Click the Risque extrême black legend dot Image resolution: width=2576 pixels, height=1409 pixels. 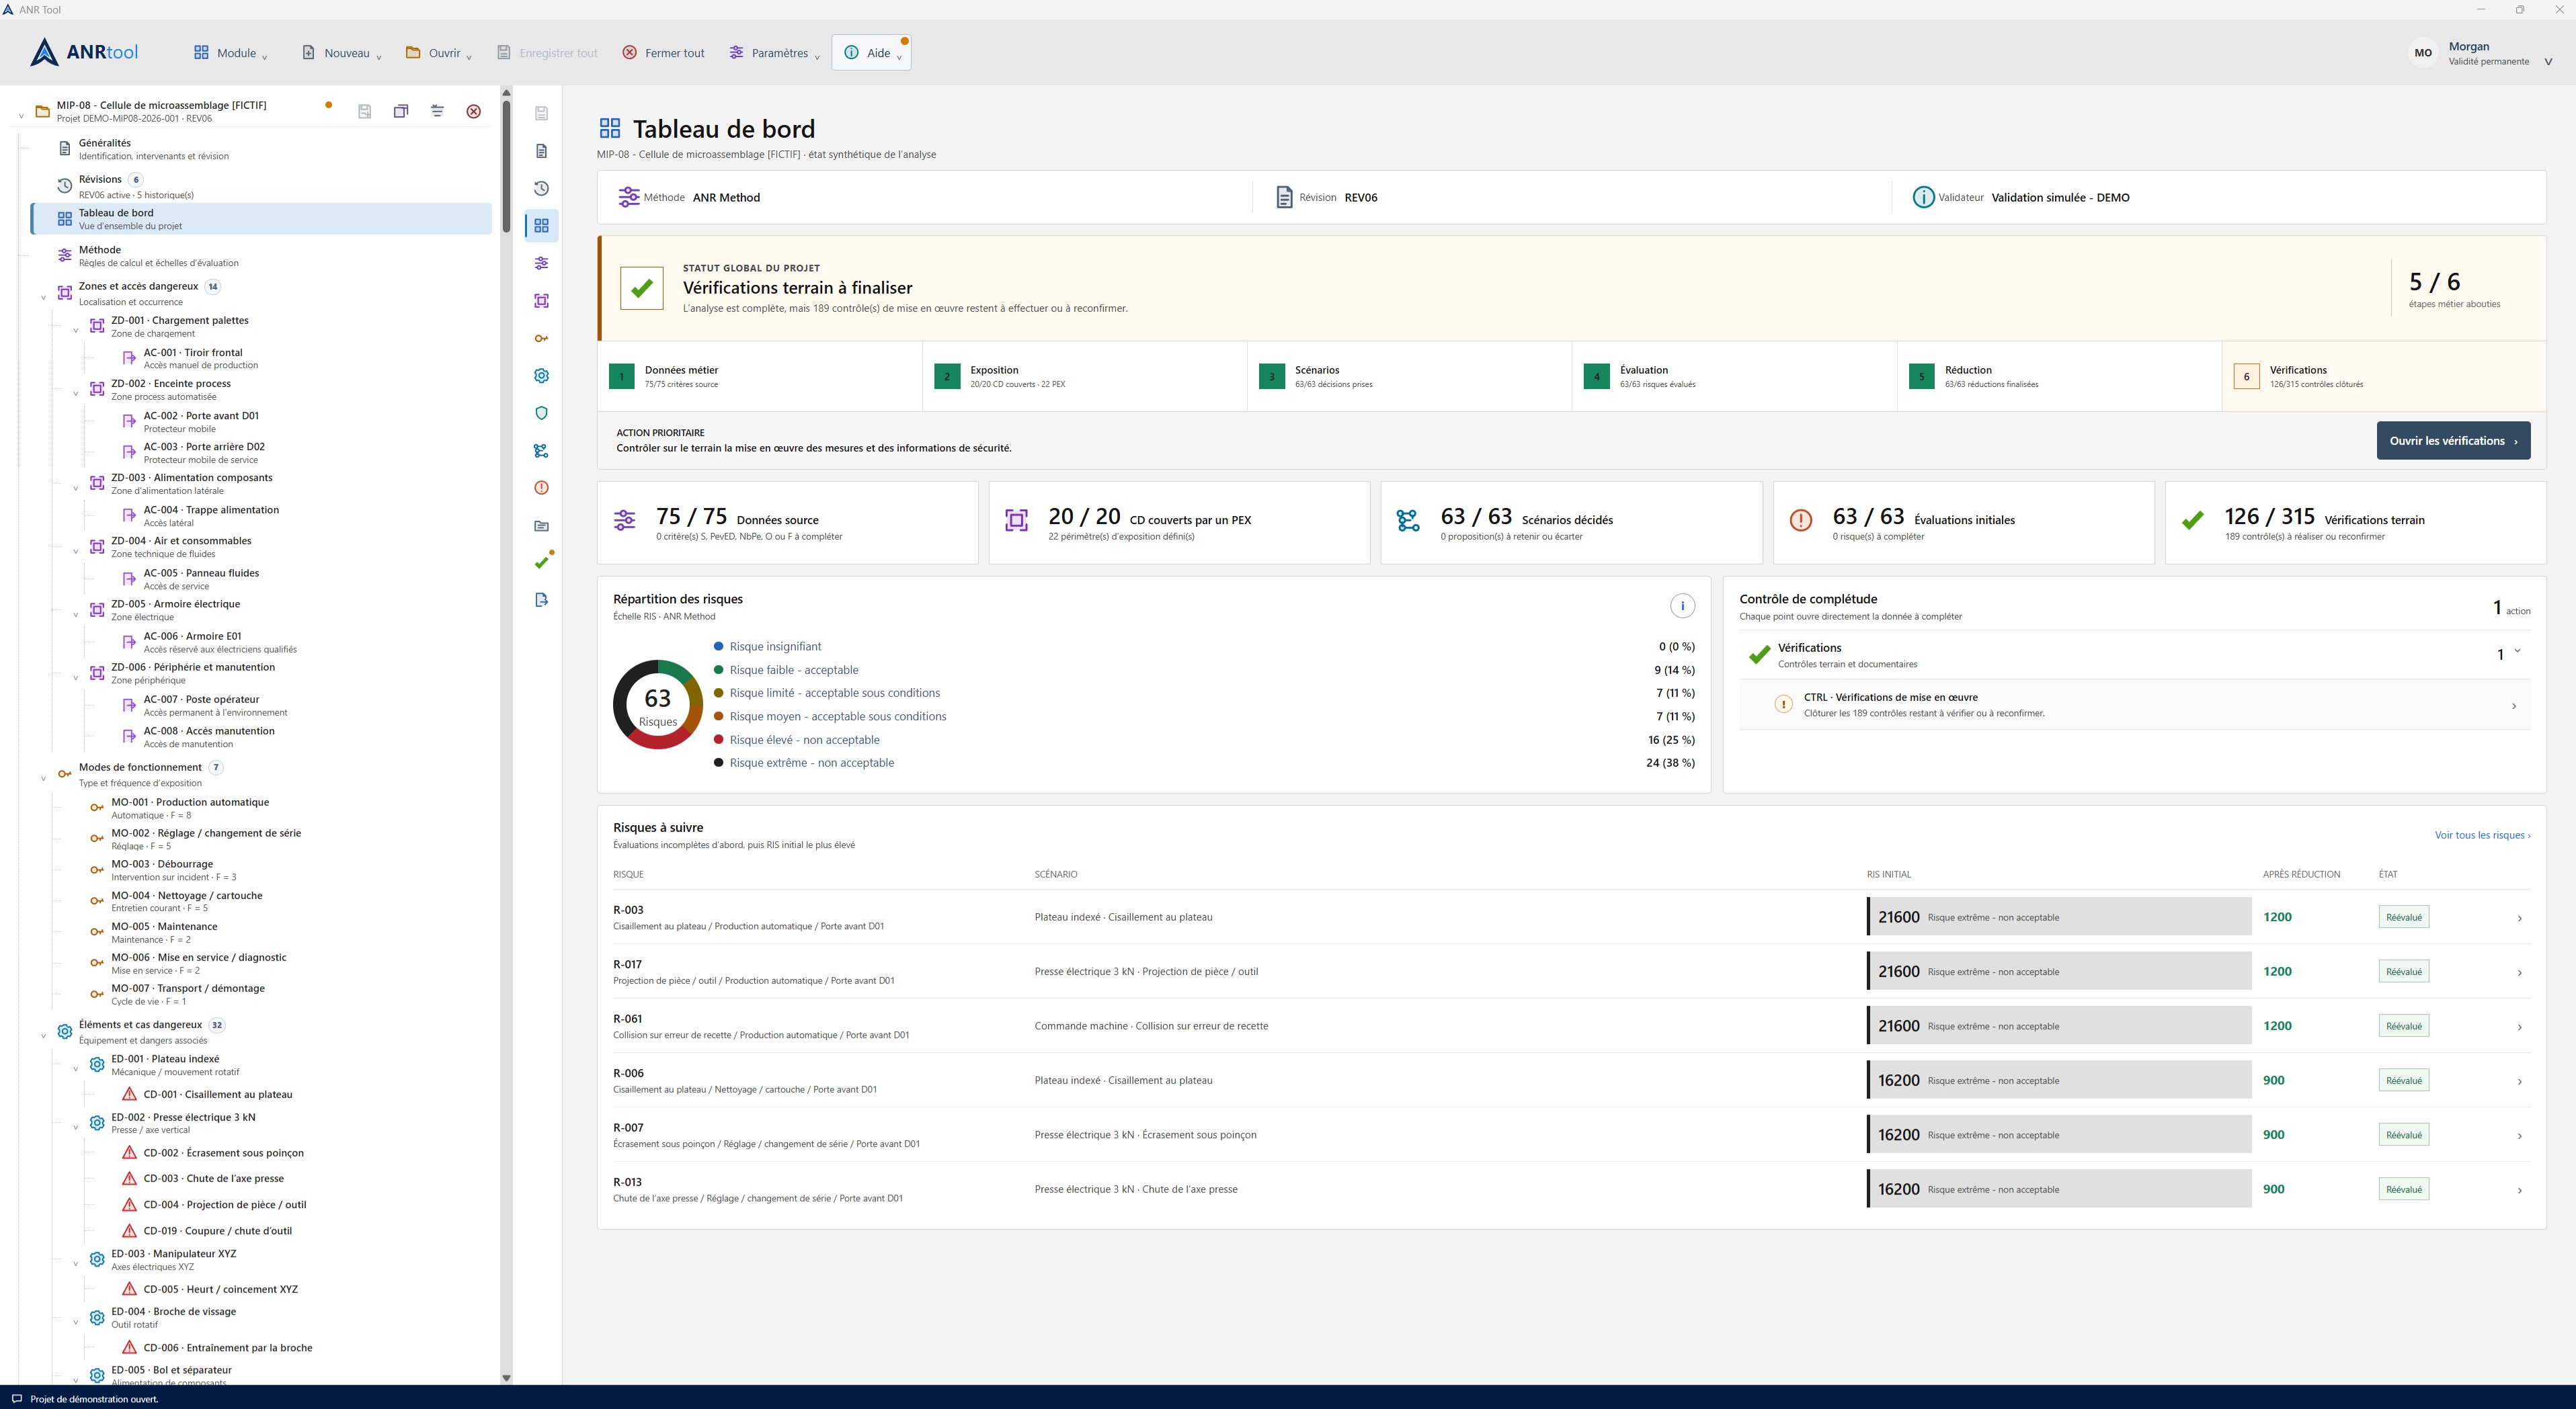coord(718,763)
